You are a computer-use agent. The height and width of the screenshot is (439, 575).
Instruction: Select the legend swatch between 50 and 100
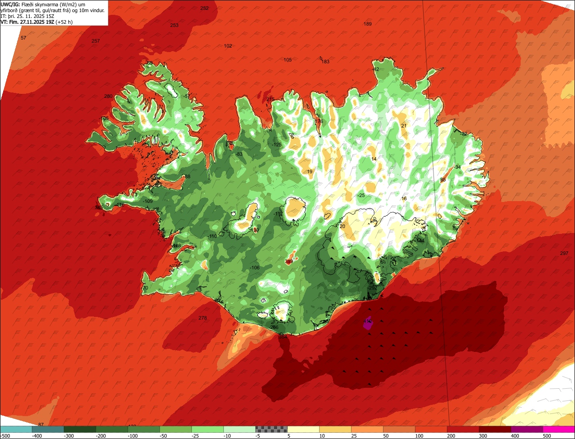tap(399, 429)
